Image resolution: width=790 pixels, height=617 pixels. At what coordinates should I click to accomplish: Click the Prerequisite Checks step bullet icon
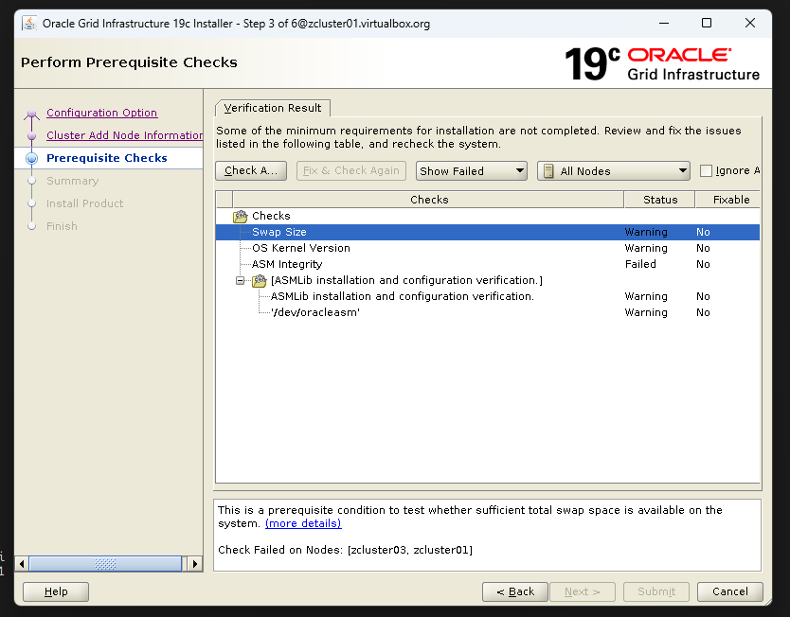coord(32,158)
